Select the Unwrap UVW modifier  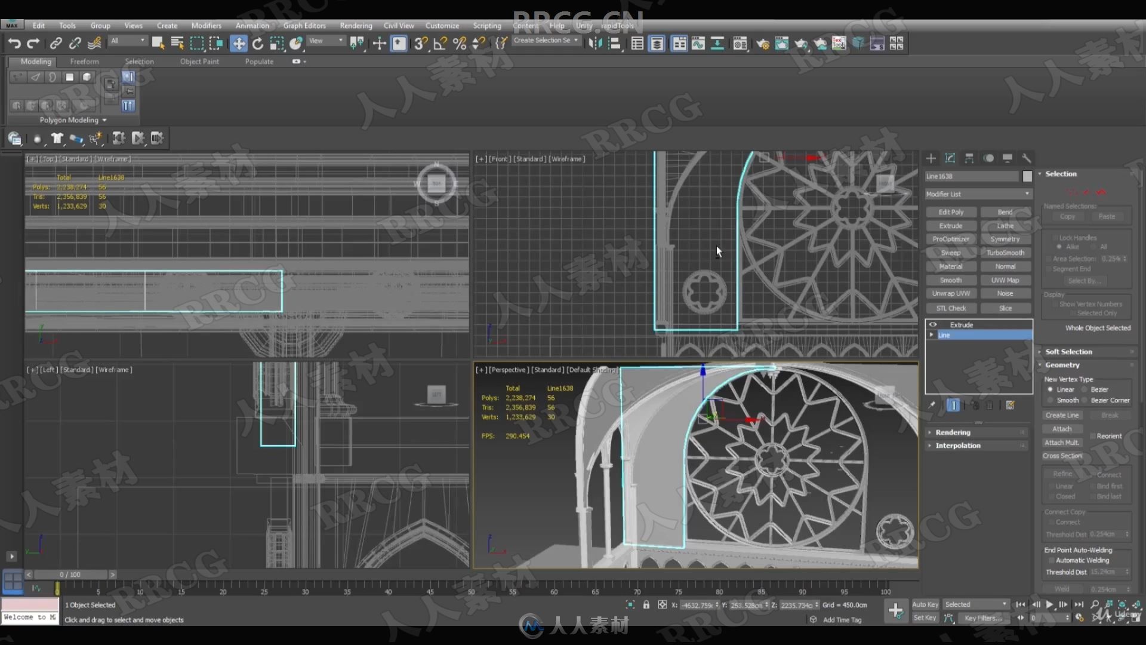[951, 293]
